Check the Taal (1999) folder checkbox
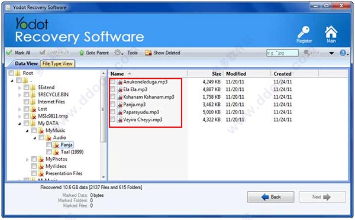This screenshot has height=220, width=355. pyautogui.click(x=49, y=152)
